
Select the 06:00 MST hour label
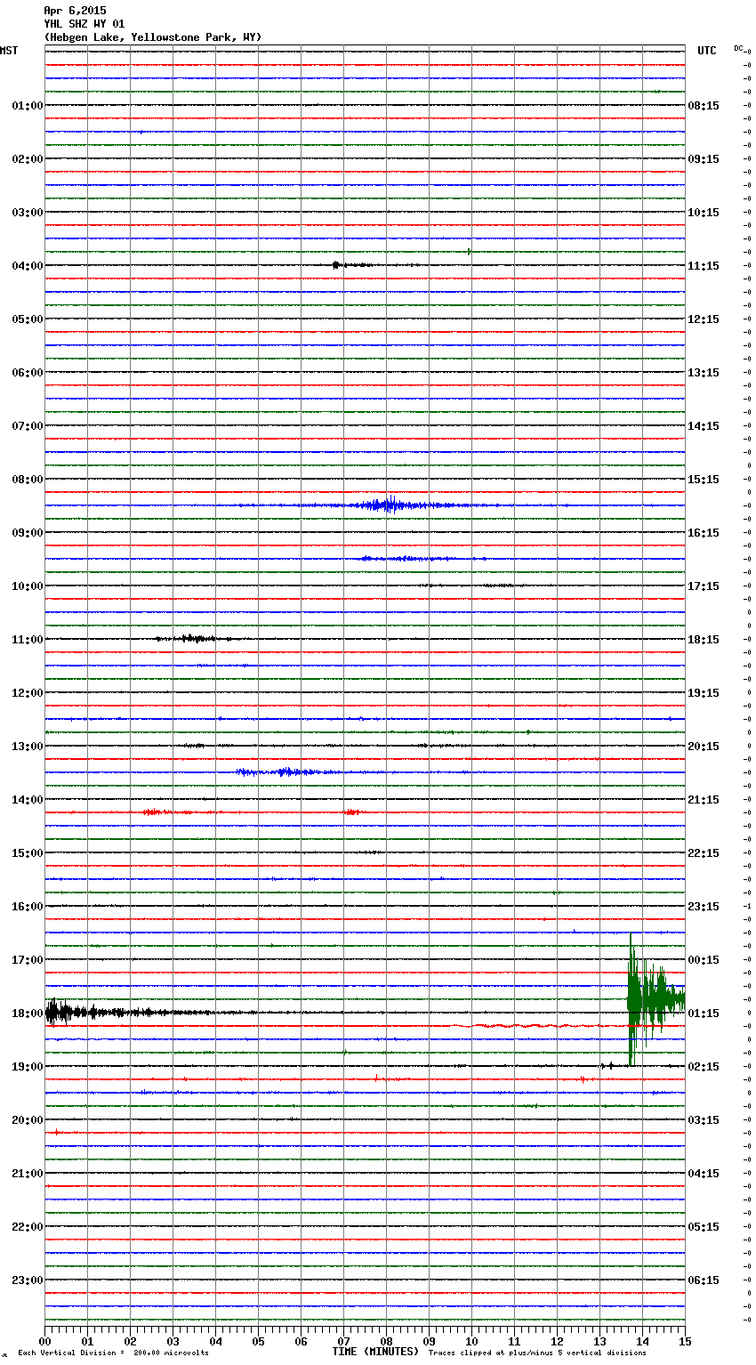tap(28, 373)
